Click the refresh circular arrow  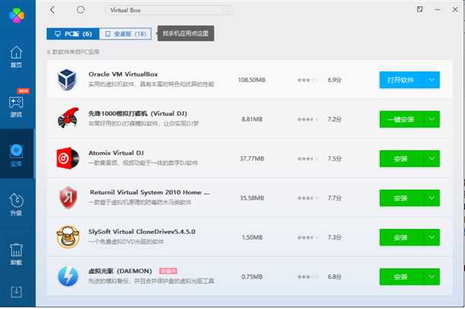81,10
